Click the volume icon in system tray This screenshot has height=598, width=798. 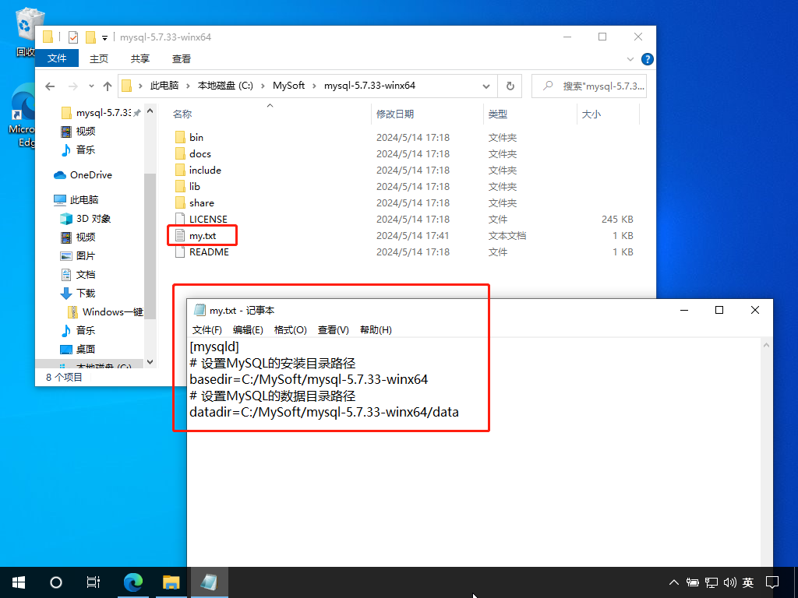tap(730, 582)
